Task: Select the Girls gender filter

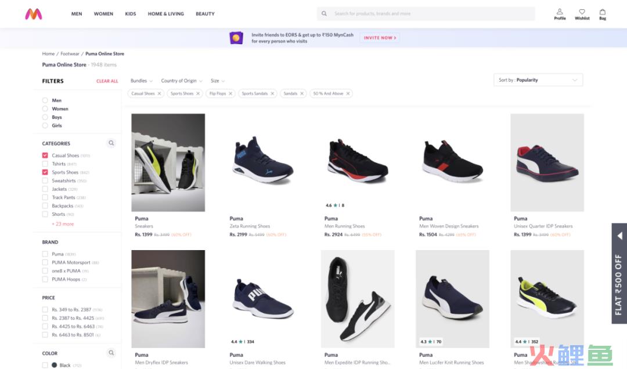Action: point(45,125)
